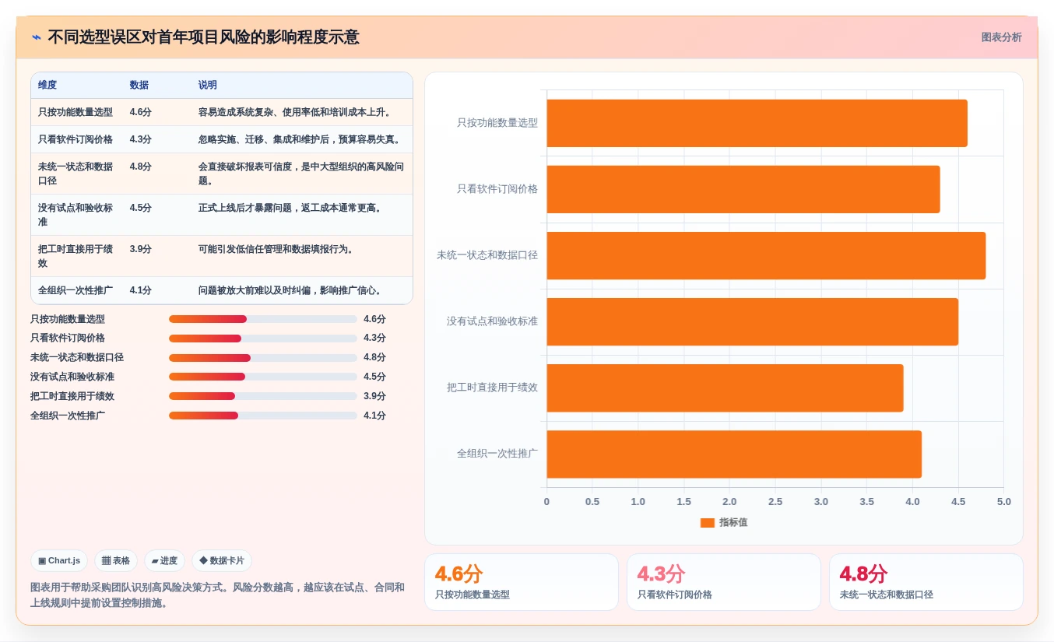Click the 未统一状态和数据口径 progress bar
This screenshot has width=1054, height=642.
tap(263, 358)
